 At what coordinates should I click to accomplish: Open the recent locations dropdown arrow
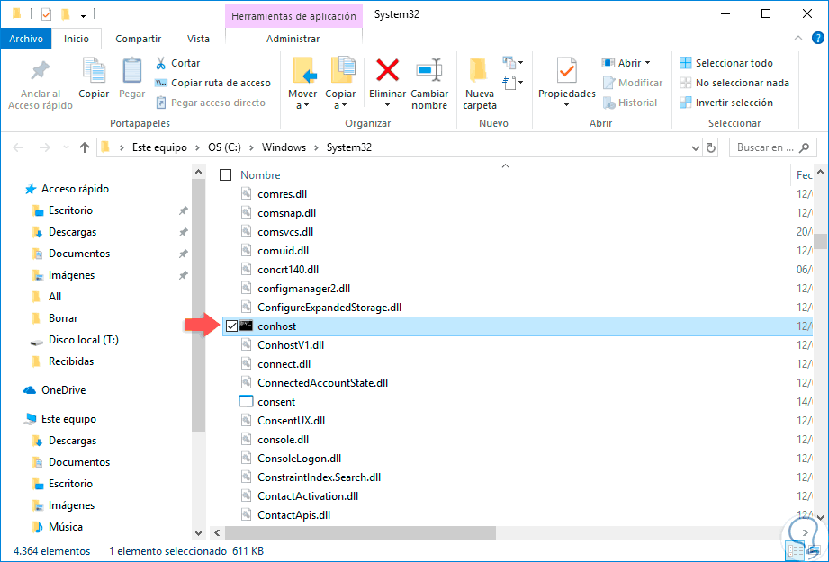[x=66, y=147]
